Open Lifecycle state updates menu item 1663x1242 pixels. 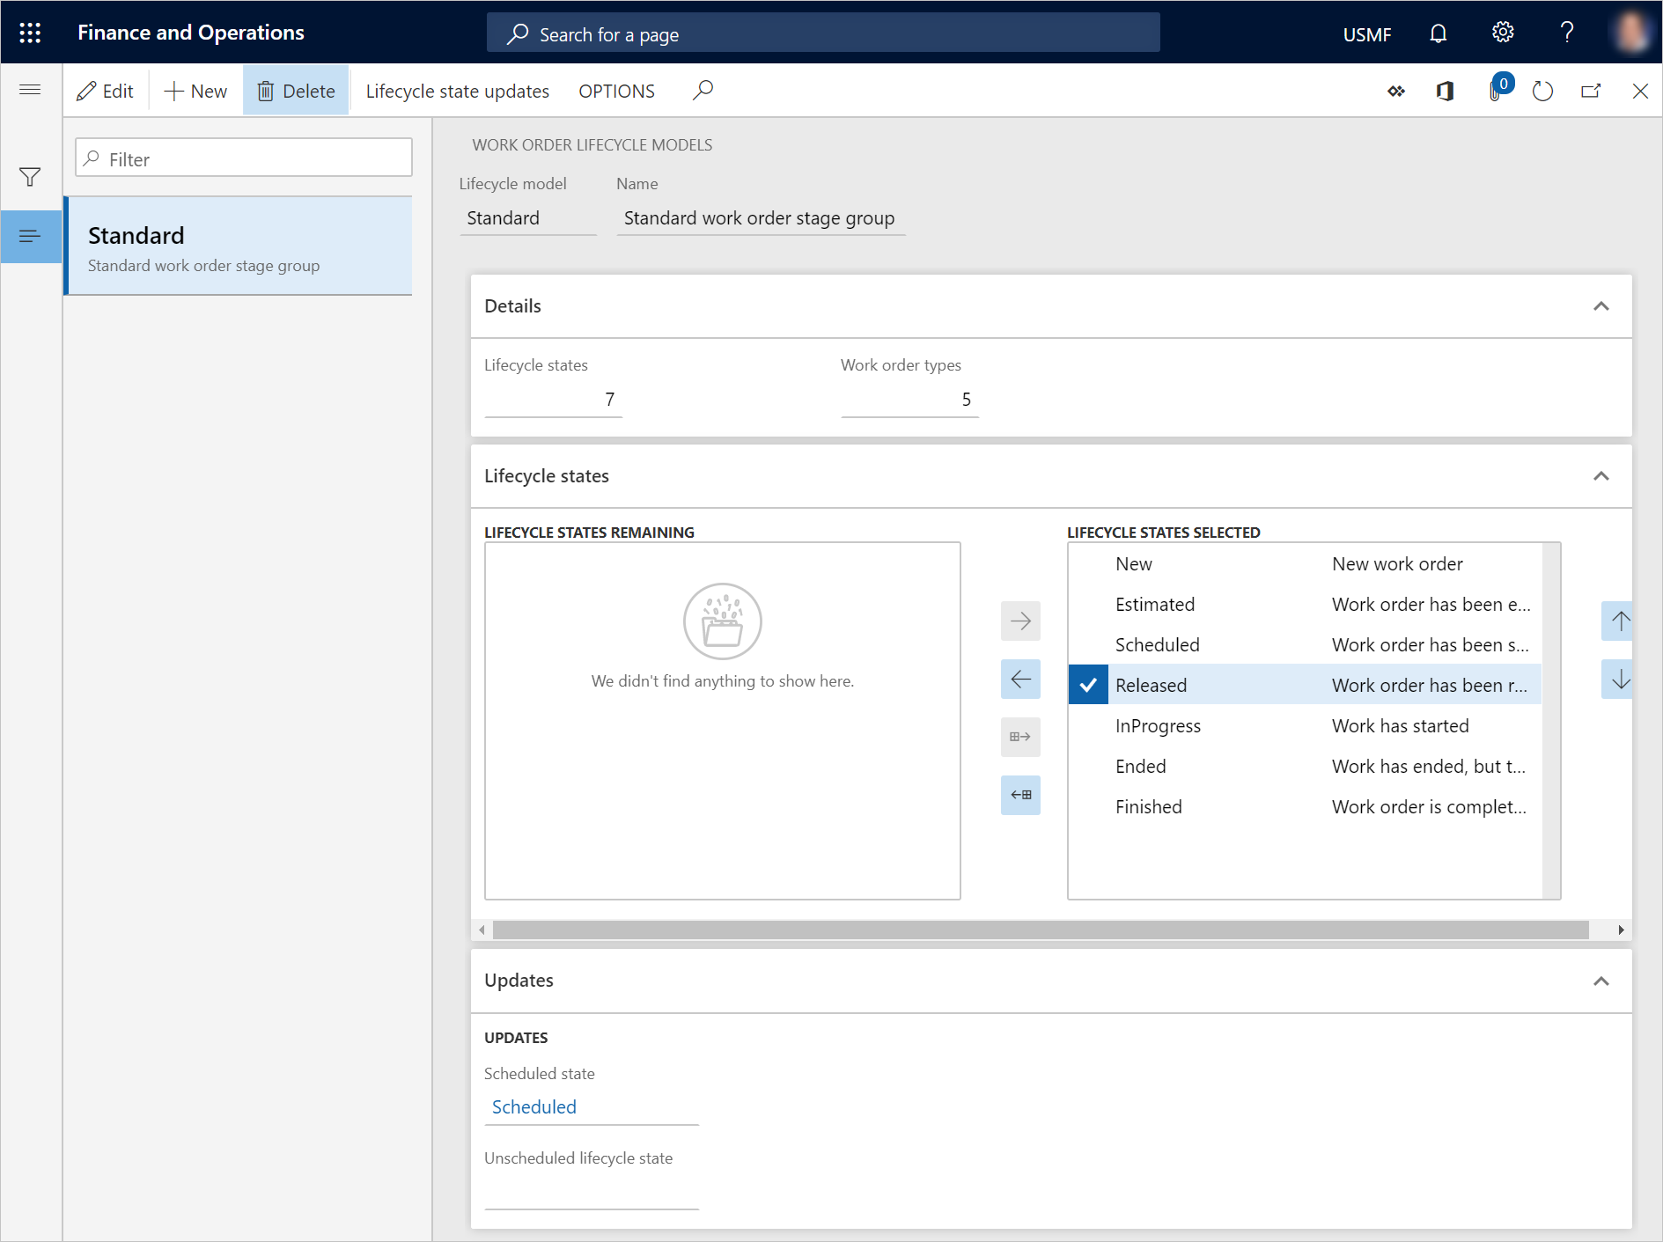coord(457,91)
